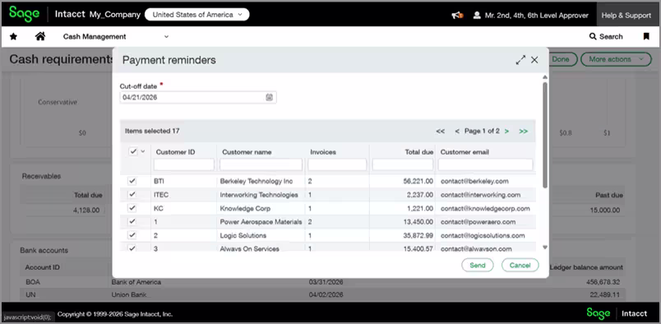Click the Cancel button in the dialog
Image resolution: width=661 pixels, height=324 pixels.
520,265
